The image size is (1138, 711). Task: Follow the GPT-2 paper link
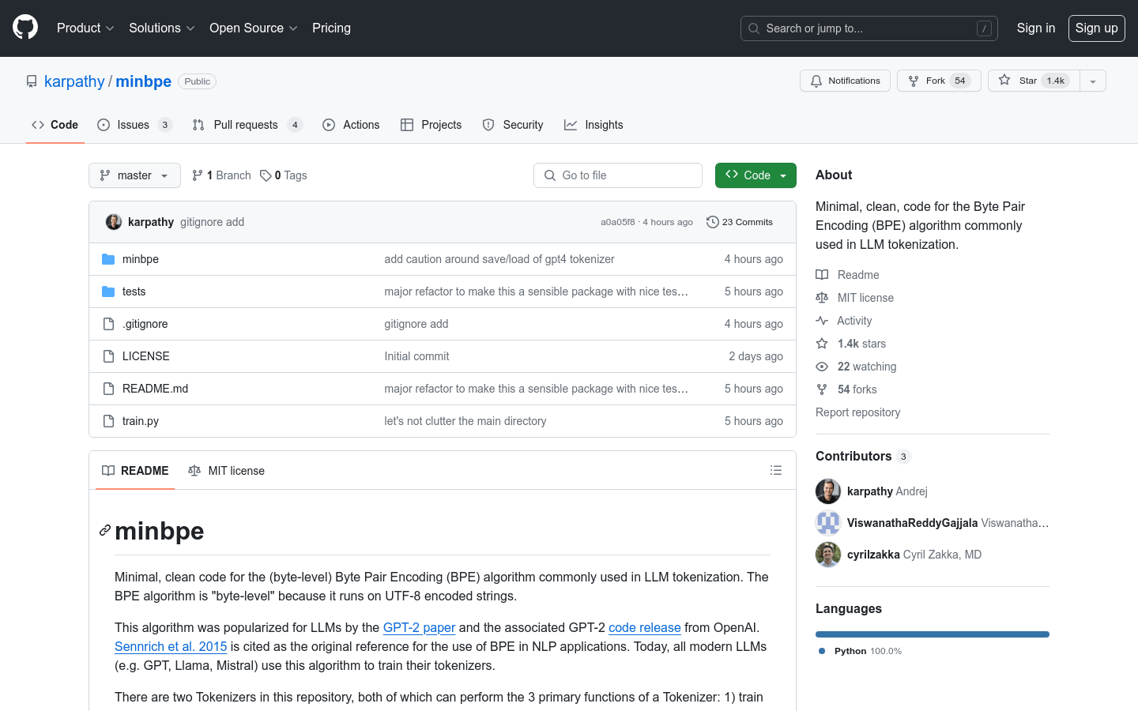tap(419, 627)
